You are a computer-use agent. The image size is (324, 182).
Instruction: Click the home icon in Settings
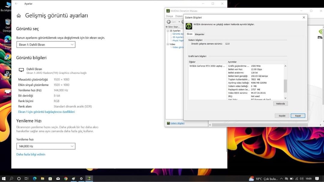[19, 16]
